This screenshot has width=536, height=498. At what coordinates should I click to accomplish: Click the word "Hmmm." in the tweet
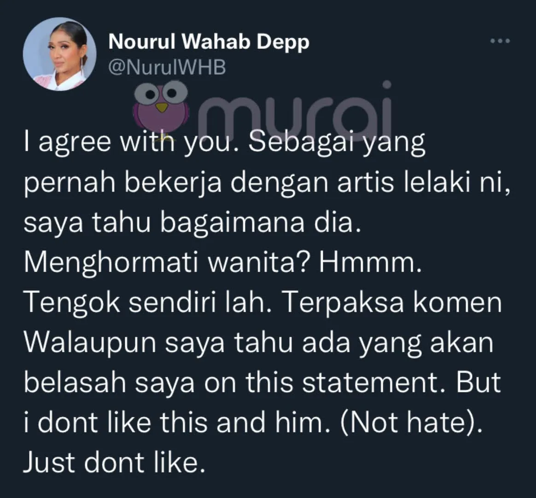371,262
